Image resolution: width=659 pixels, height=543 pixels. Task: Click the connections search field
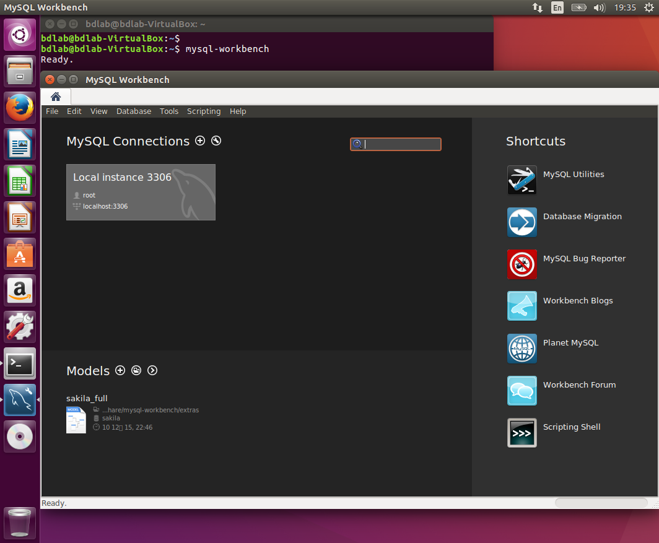(396, 144)
